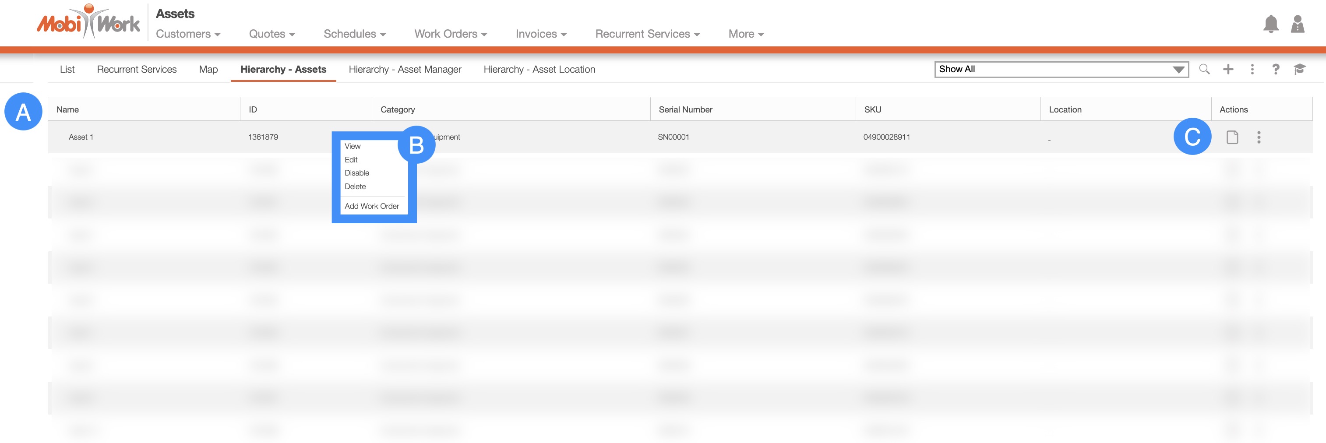
Task: Click the Asset 1 name in table
Action: [x=81, y=137]
